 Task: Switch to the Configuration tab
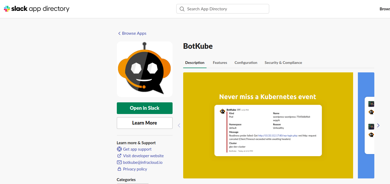[x=246, y=63]
